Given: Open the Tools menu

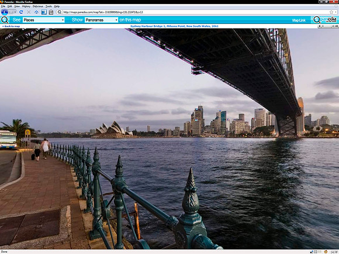Looking at the screenshot, I should 49,6.
